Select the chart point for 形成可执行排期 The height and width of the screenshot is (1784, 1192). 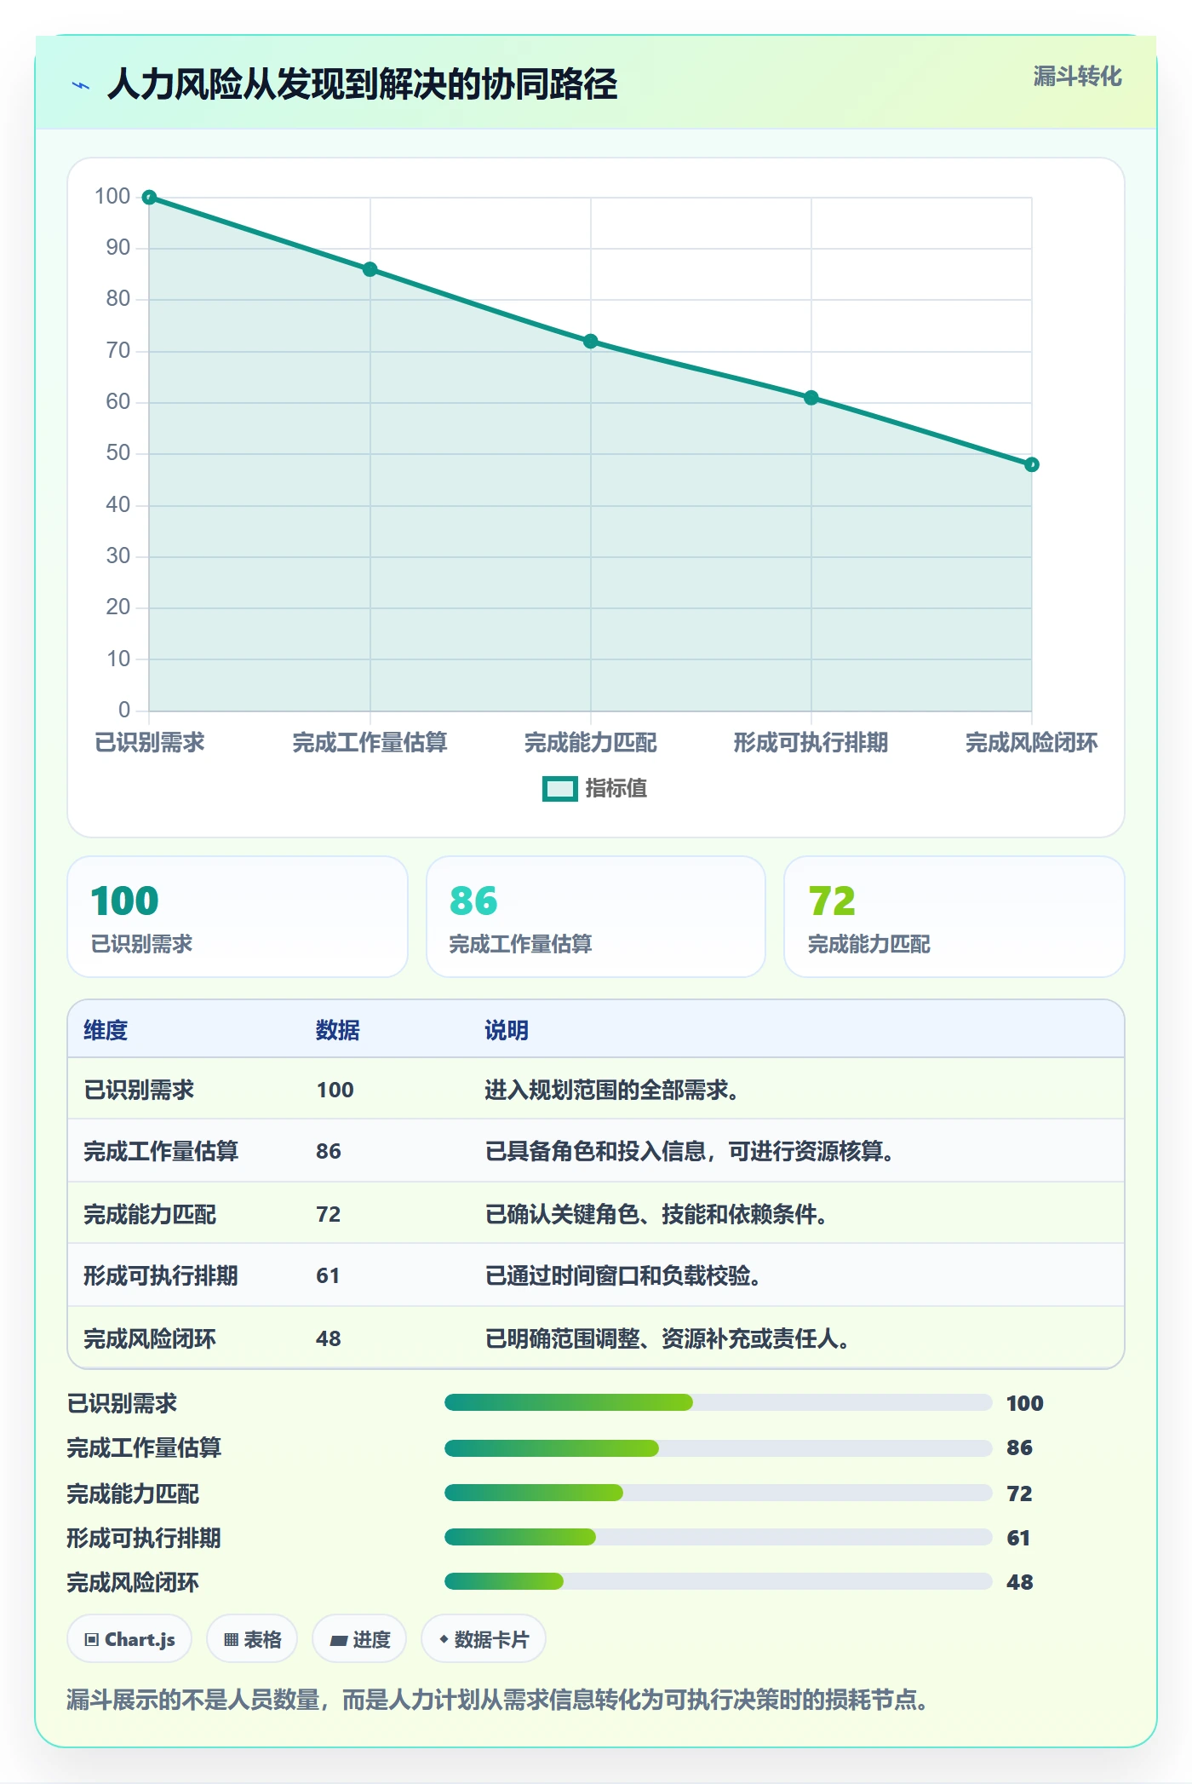click(x=811, y=398)
